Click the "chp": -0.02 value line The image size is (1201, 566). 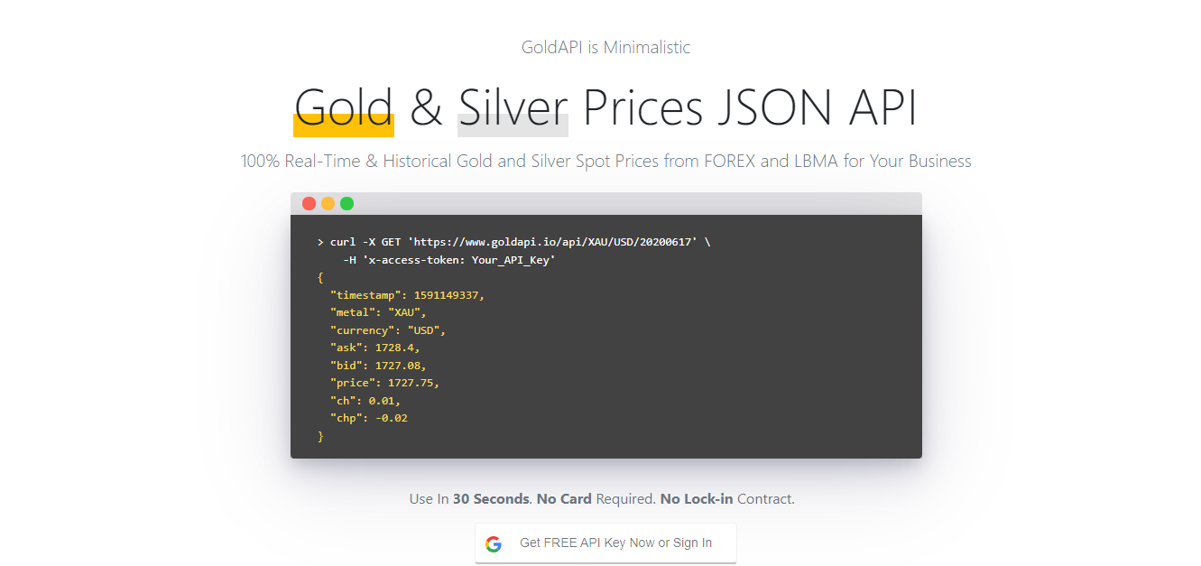(369, 418)
